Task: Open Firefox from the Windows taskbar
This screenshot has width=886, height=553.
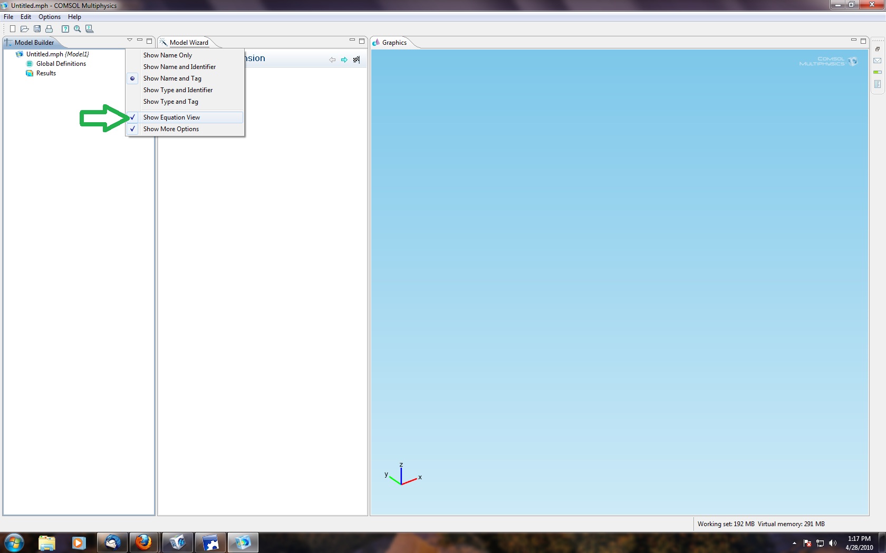Action: click(x=143, y=542)
